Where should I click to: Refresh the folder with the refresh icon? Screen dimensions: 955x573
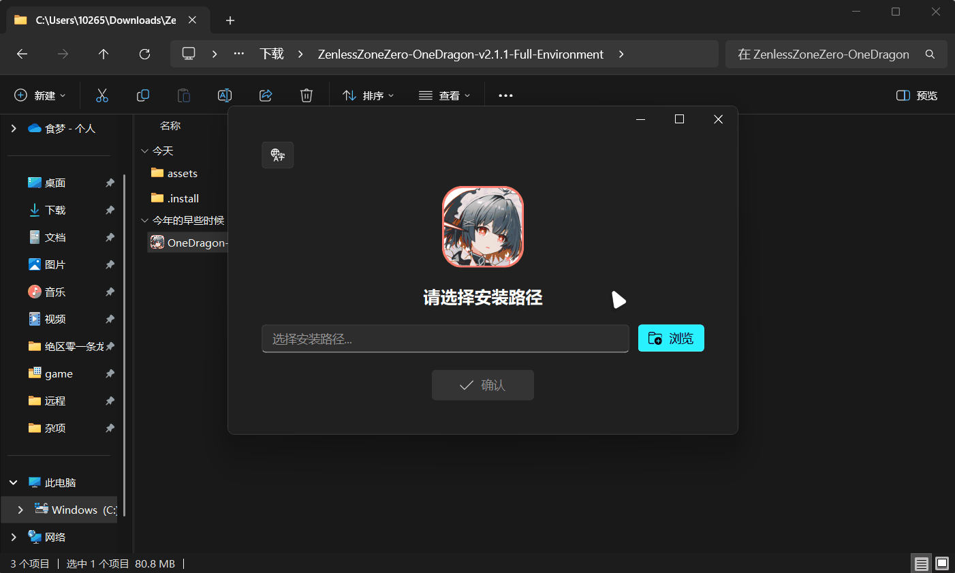coord(144,54)
